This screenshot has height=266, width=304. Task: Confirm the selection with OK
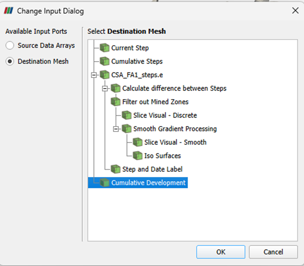(221, 252)
